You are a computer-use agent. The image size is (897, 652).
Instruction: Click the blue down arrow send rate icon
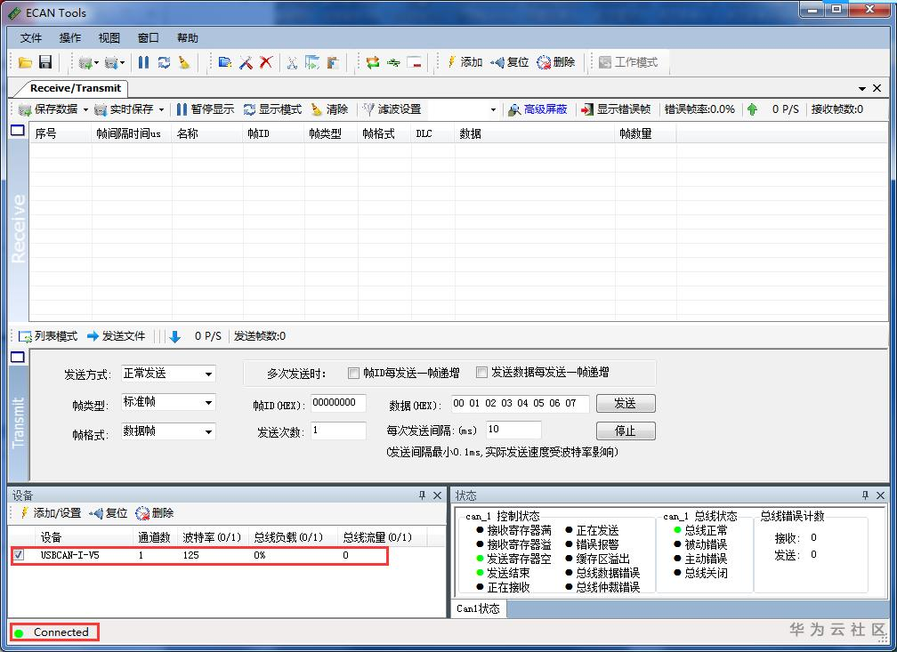(x=175, y=336)
